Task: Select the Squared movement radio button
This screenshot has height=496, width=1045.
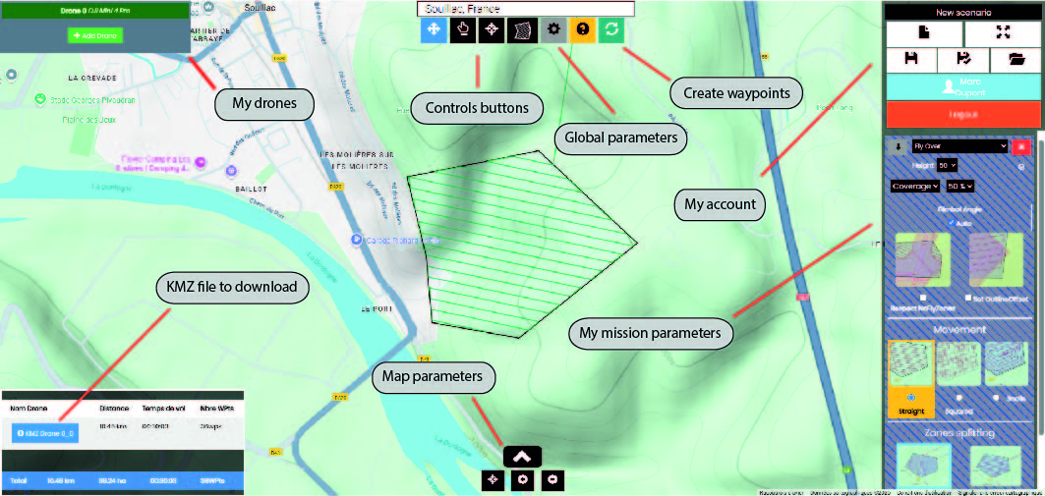Action: click(x=960, y=398)
